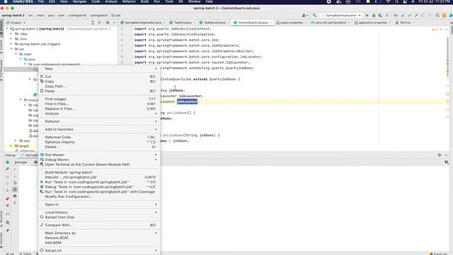The image size is (453, 255).
Task: Expand the New submenu
Action: [99, 69]
